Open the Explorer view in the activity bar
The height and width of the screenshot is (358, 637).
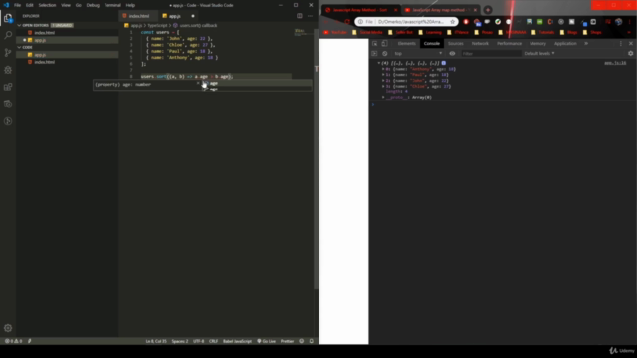point(8,18)
